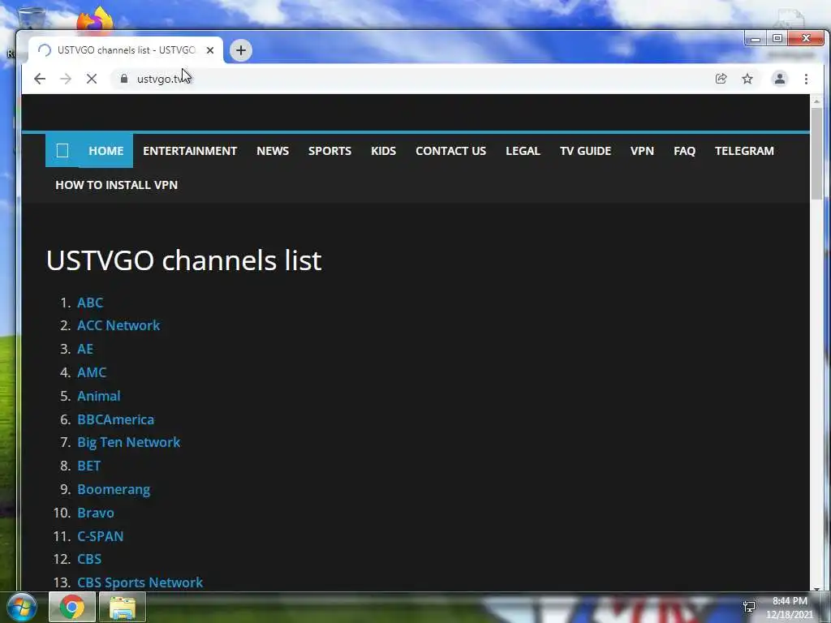Click the USTVGO channels list heading

[184, 260]
